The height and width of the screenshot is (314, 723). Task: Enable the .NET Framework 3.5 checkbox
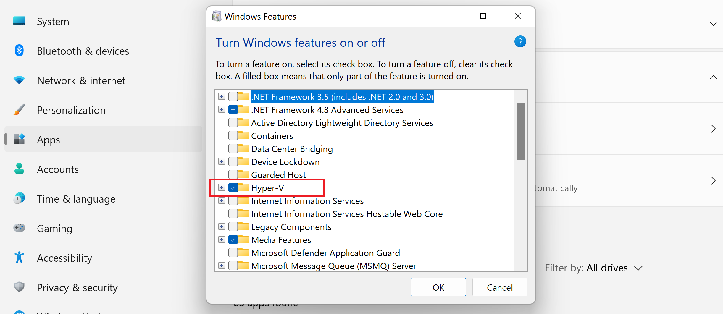click(x=233, y=96)
